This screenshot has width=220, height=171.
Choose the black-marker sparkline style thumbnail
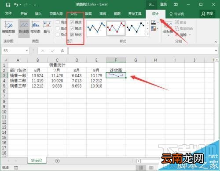tap(136, 28)
